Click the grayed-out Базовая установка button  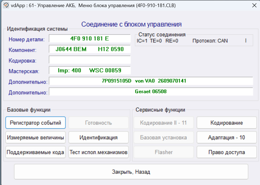(163, 137)
